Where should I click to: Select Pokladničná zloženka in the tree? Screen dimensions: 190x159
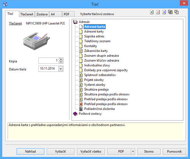[100, 109]
